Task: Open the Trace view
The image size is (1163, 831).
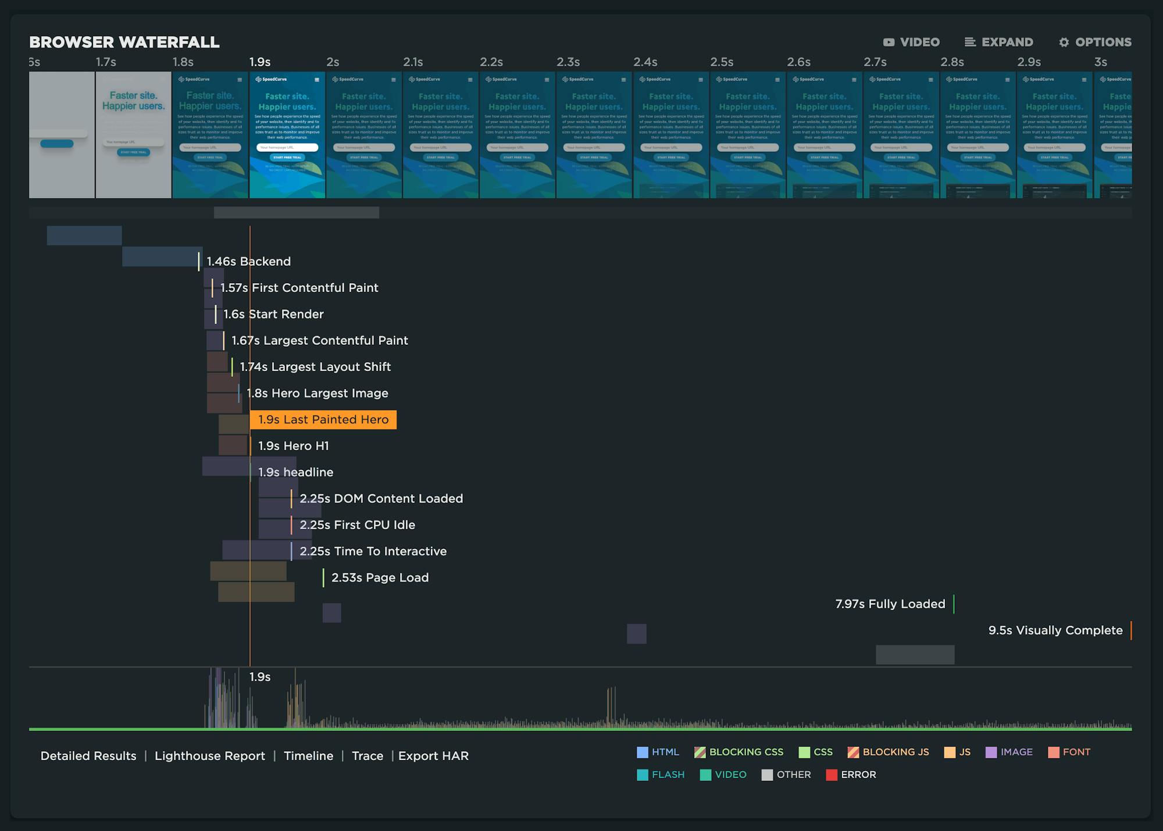Action: (x=368, y=756)
